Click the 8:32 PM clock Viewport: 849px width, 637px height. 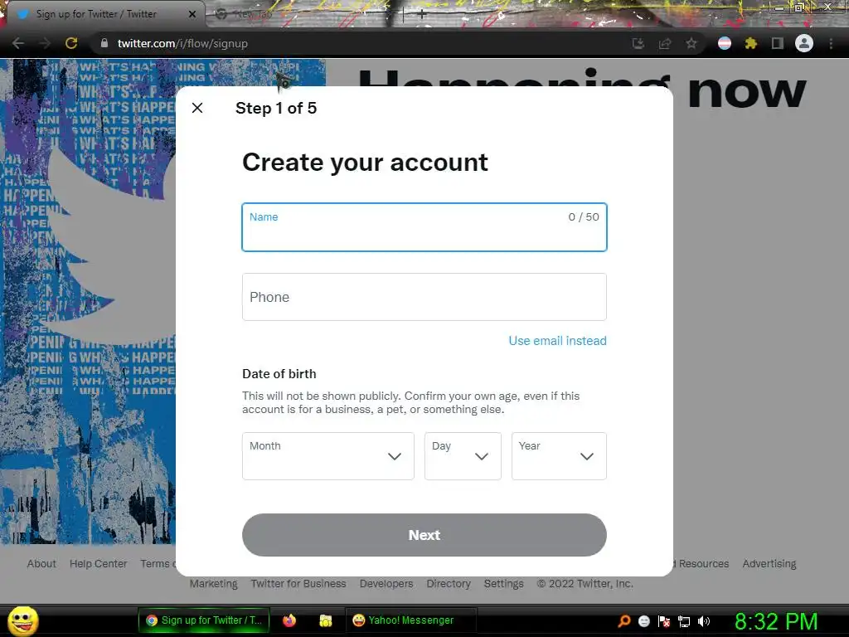click(775, 621)
